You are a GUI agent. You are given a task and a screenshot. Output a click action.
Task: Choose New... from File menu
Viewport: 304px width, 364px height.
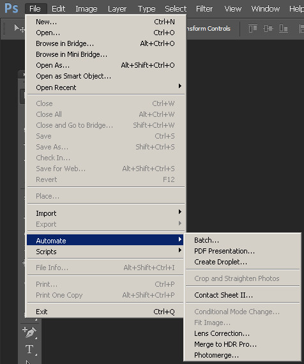pyautogui.click(x=105, y=22)
